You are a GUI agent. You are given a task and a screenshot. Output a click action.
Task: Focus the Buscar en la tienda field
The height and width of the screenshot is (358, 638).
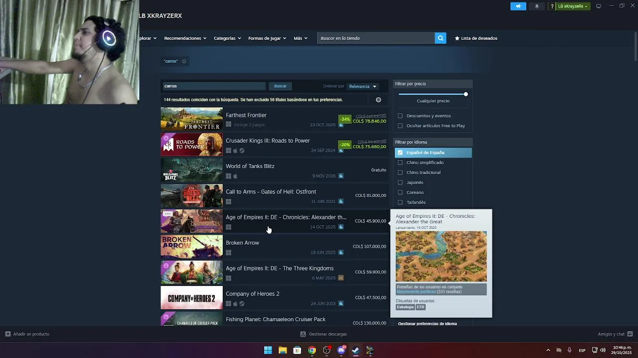tap(376, 38)
